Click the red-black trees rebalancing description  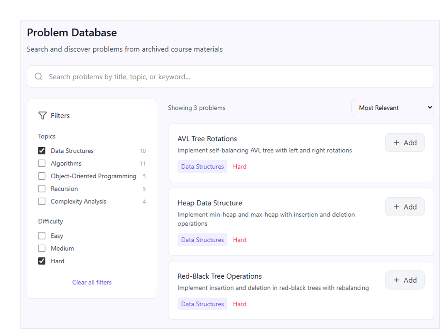tap(273, 288)
